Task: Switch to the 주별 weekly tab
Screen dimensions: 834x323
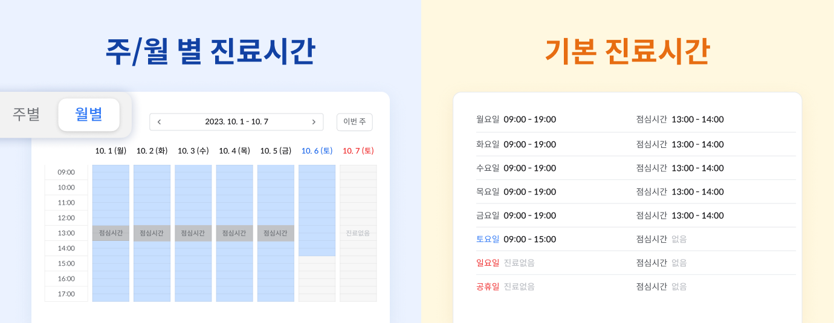Action: click(27, 114)
